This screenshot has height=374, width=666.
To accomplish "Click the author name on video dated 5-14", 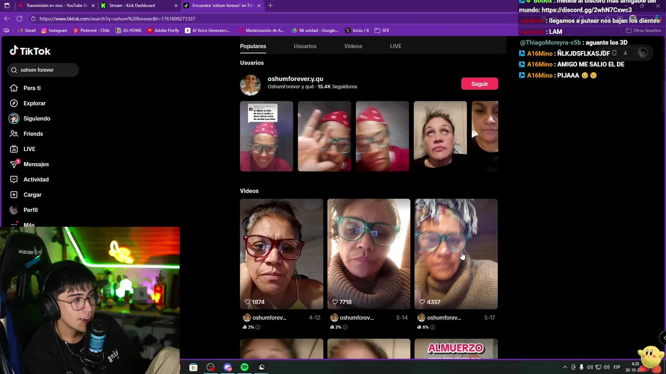I will (356, 318).
